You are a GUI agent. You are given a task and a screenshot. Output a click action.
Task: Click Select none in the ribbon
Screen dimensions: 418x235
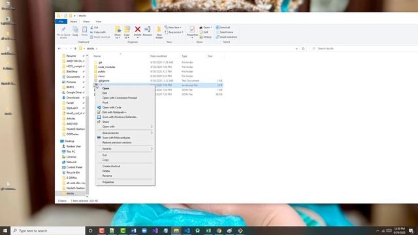click(x=225, y=32)
